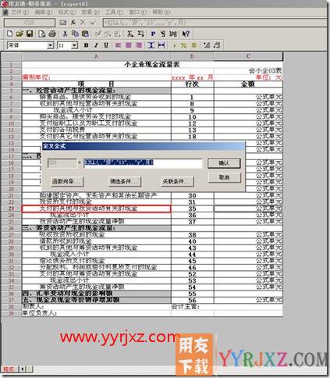This screenshot has height=378, width=330.
Task: Open the 窗口 menu
Action: click(137, 12)
